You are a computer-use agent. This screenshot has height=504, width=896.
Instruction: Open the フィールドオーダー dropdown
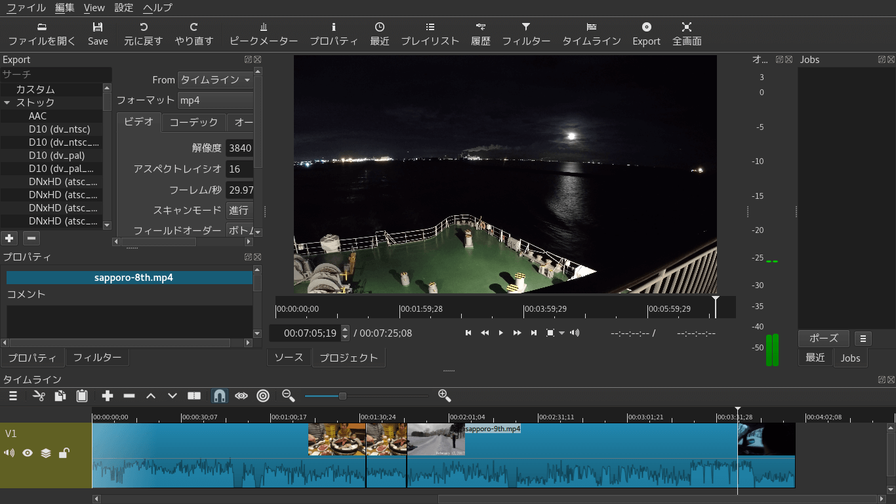(x=239, y=230)
